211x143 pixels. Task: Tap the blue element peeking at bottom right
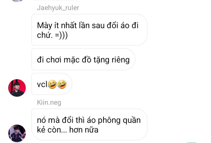pyautogui.click(x=191, y=142)
